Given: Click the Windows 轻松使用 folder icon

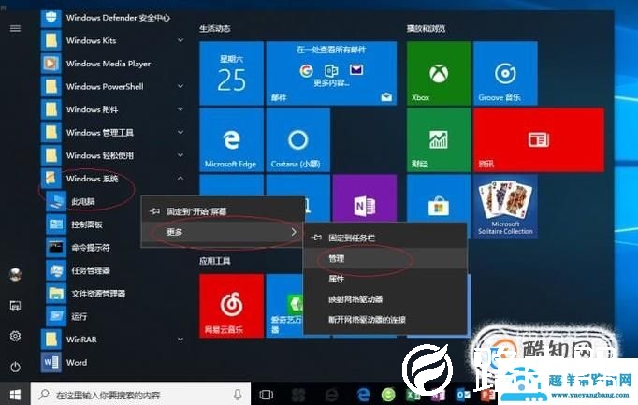Looking at the screenshot, I should [51, 155].
